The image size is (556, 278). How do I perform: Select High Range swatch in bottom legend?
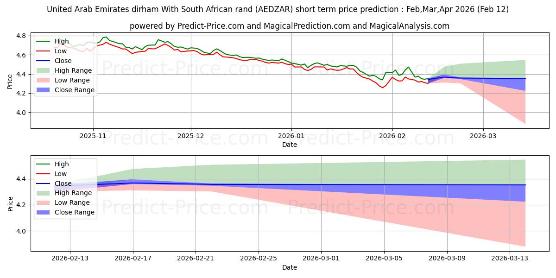[x=43, y=193]
